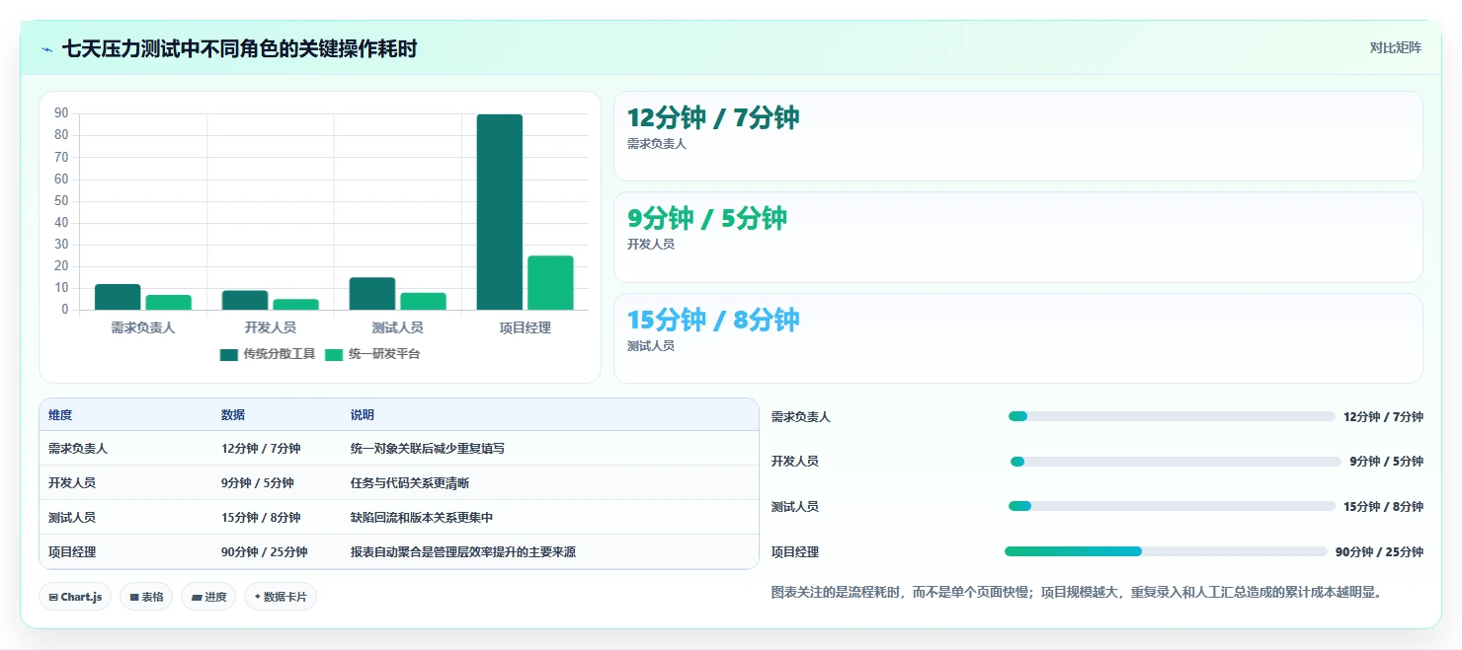Click the table cell 12分钟 / 7分钟
Image resolution: width=1462 pixels, height=650 pixels.
[261, 449]
